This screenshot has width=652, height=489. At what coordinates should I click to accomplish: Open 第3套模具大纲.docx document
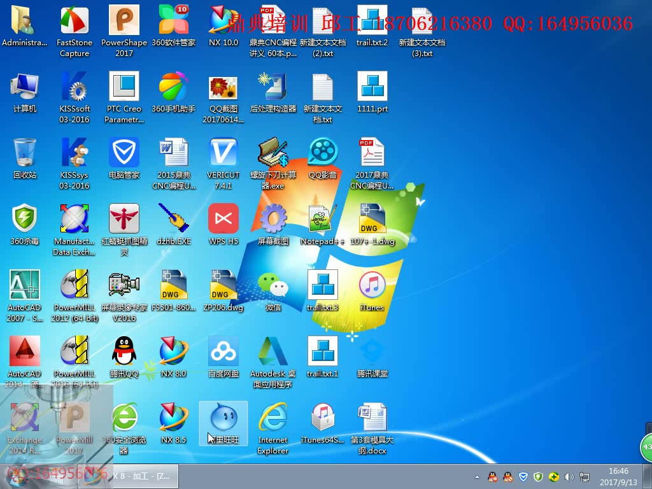pos(372,428)
